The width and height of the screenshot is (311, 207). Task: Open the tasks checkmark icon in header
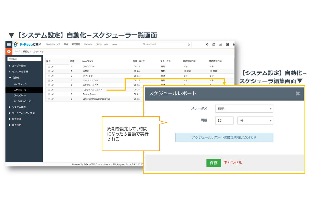pos(227,45)
